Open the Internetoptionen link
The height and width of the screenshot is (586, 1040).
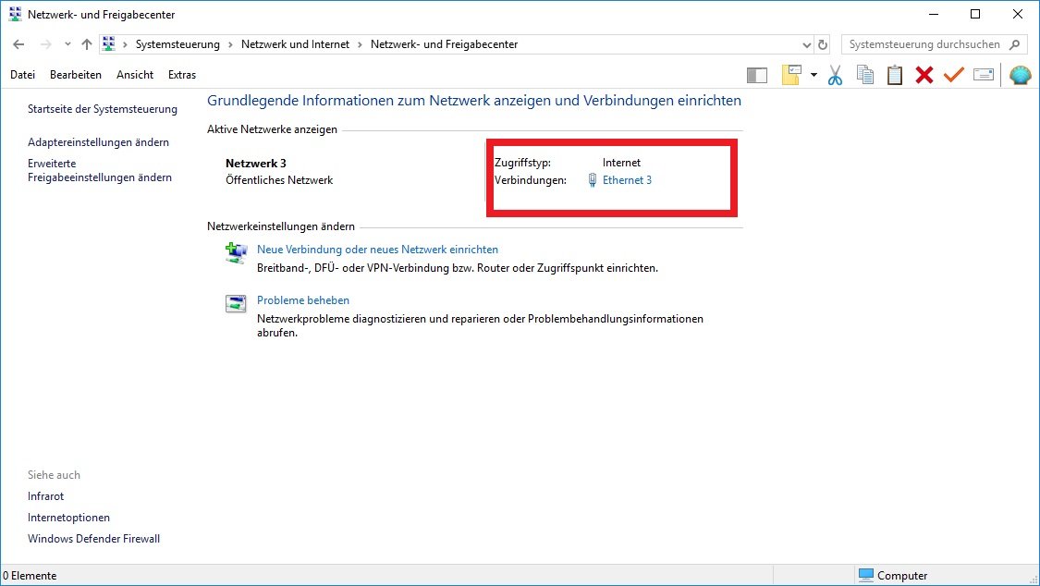pyautogui.click(x=68, y=517)
